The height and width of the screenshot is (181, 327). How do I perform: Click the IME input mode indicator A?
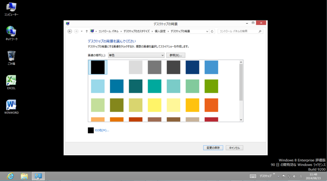(301, 176)
